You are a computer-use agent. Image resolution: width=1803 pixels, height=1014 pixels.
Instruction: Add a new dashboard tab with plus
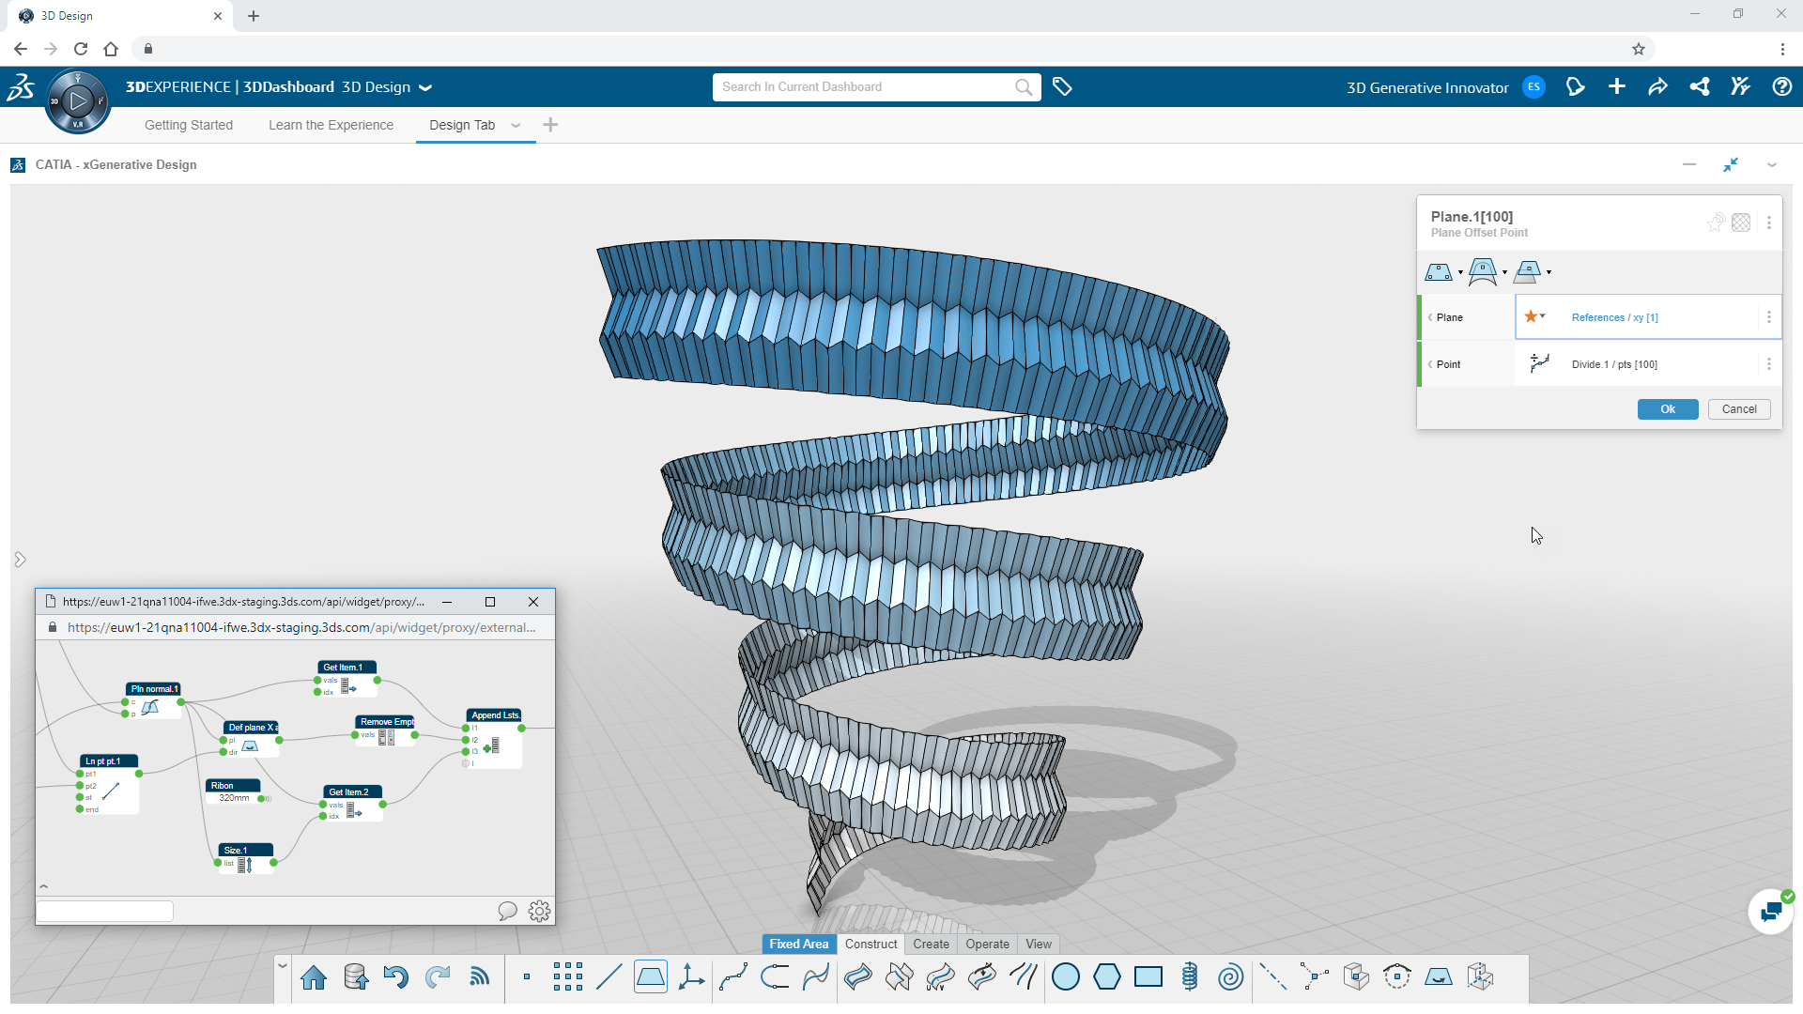coord(550,125)
